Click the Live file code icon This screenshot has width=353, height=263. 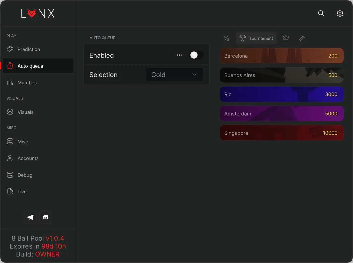10,191
